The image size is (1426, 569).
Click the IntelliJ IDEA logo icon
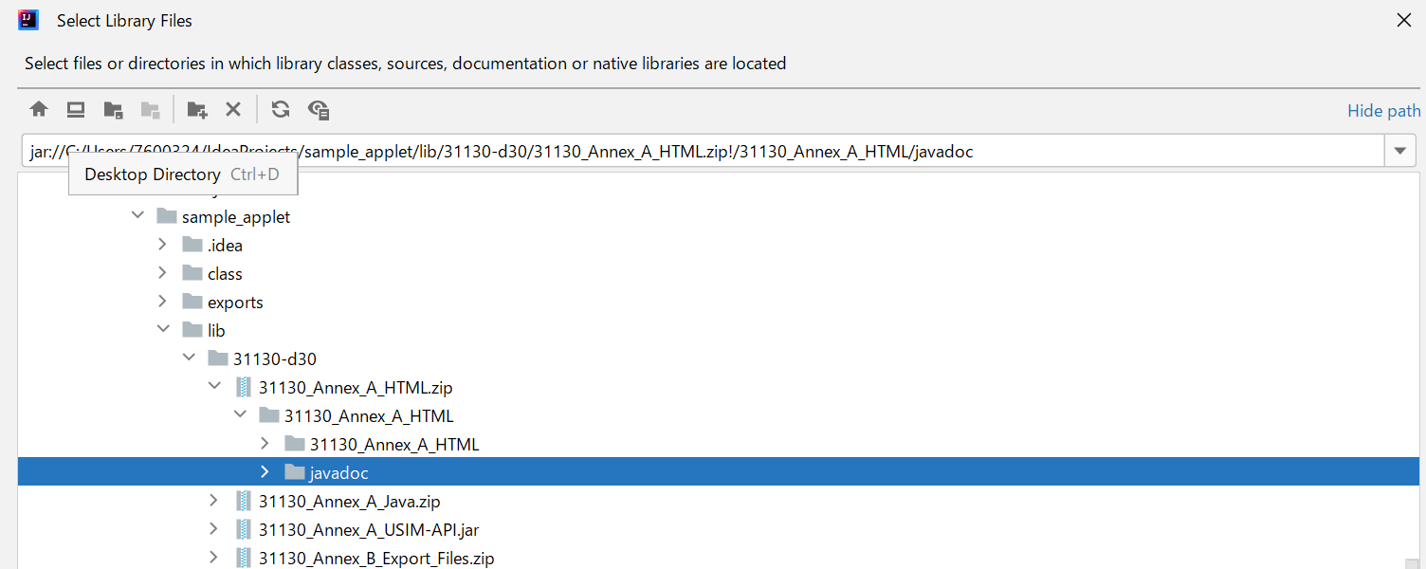pyautogui.click(x=28, y=20)
